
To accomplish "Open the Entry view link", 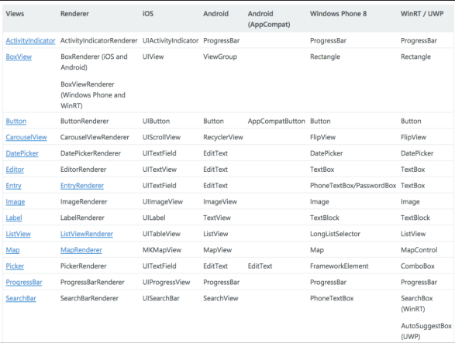I will tap(14, 186).
